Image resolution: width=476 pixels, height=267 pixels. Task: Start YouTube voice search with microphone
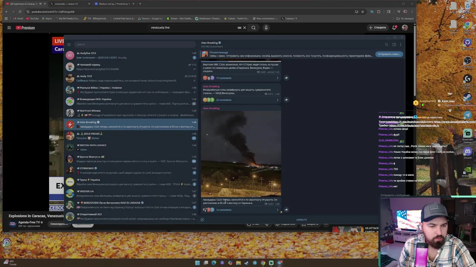pos(266,27)
